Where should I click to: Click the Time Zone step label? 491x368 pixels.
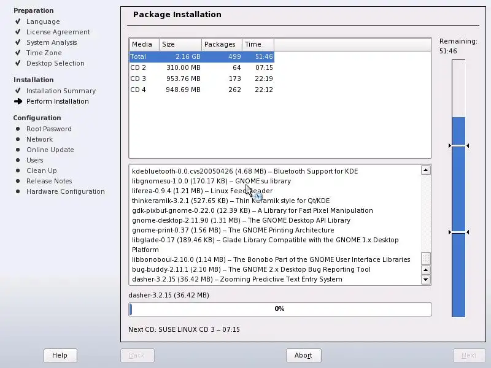pyautogui.click(x=44, y=53)
